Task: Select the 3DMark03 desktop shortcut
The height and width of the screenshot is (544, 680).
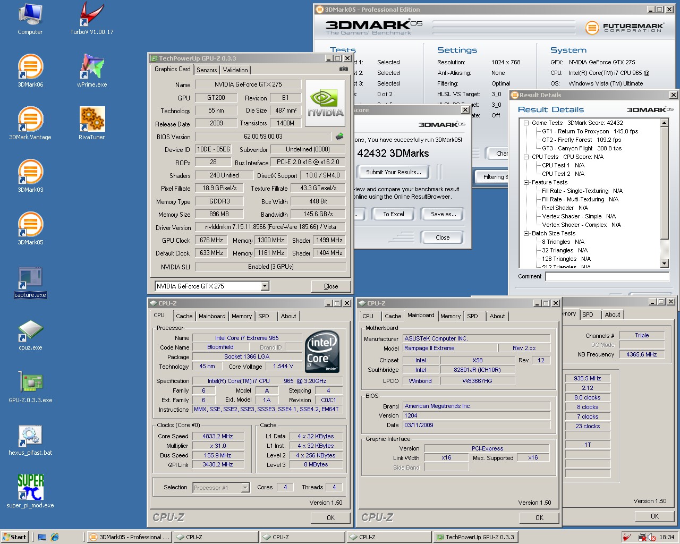Action: coord(30,176)
